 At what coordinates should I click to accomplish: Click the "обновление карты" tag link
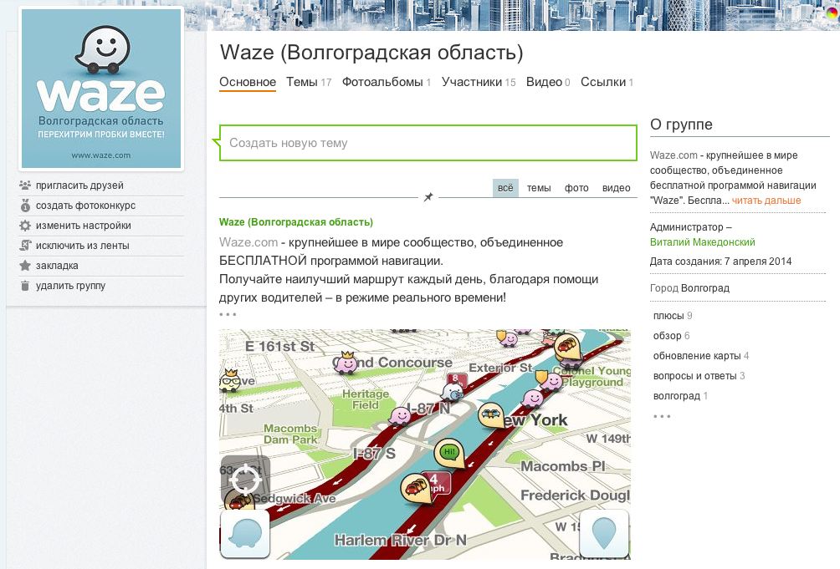[x=696, y=356]
